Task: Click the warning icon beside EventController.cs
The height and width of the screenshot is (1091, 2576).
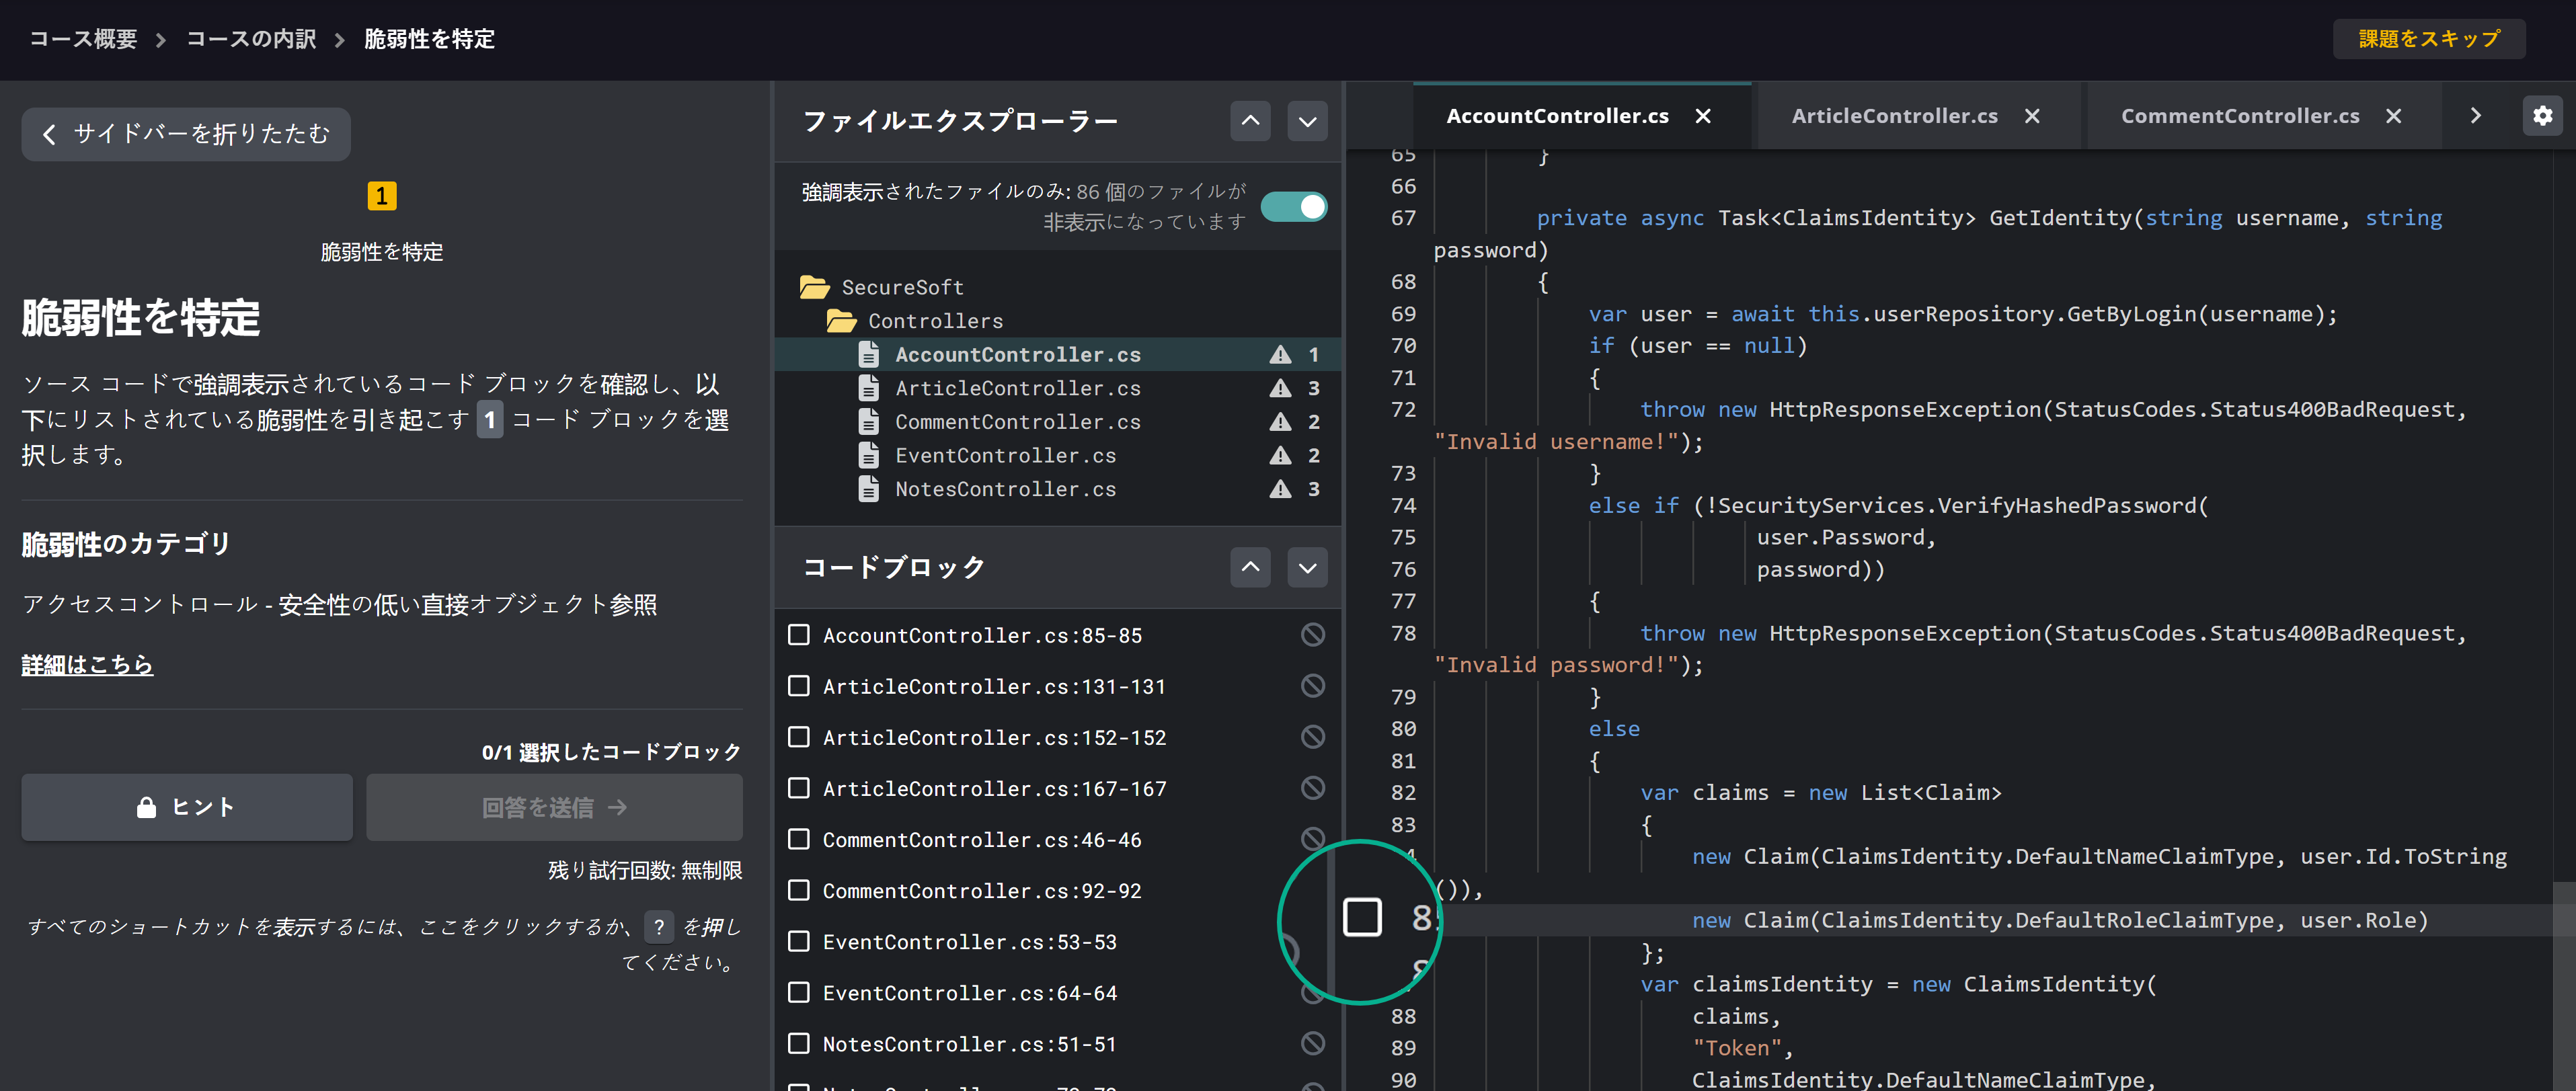Action: [x=1280, y=456]
